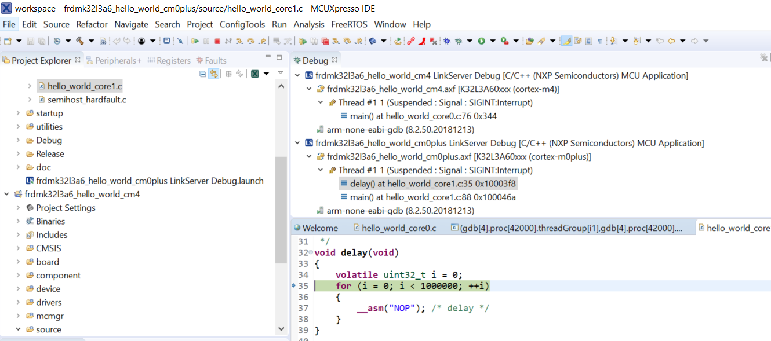Click the green Run launch icon

481,41
